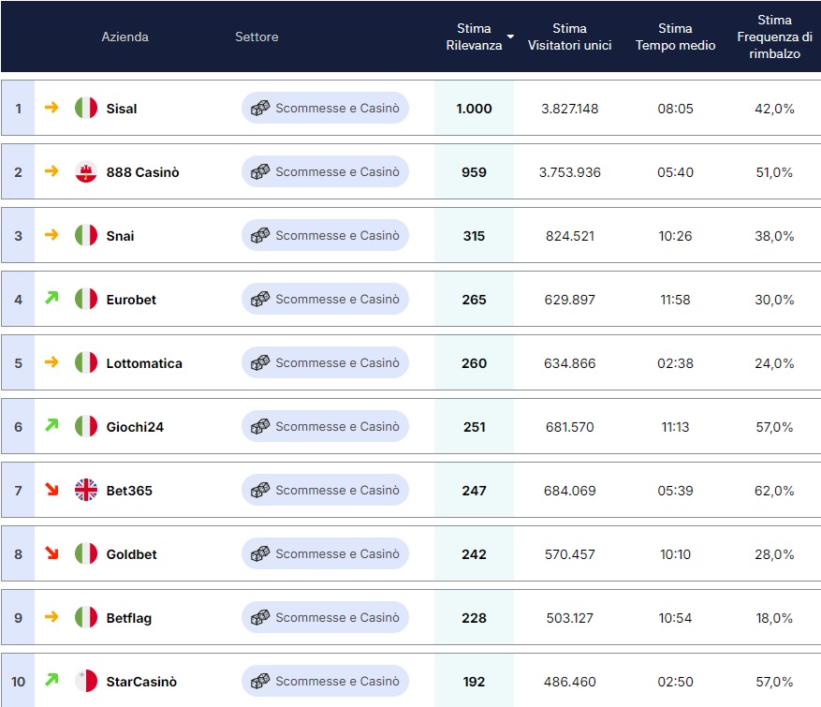Click the orange trend arrow in Snai row

(x=51, y=235)
